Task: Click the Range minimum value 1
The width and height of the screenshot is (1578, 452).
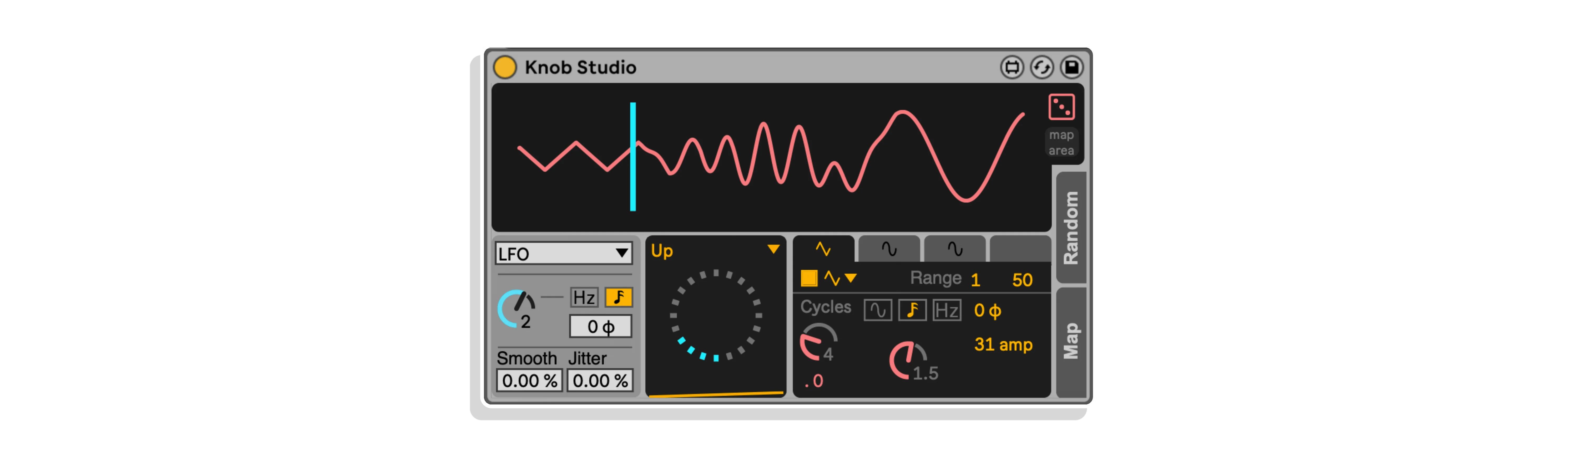Action: pyautogui.click(x=975, y=280)
